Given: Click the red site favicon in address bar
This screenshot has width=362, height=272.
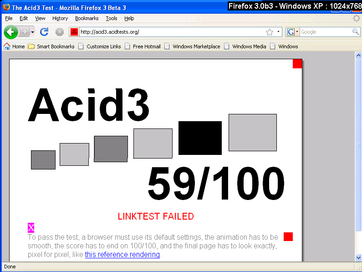Looking at the screenshot, I should click(x=74, y=32).
